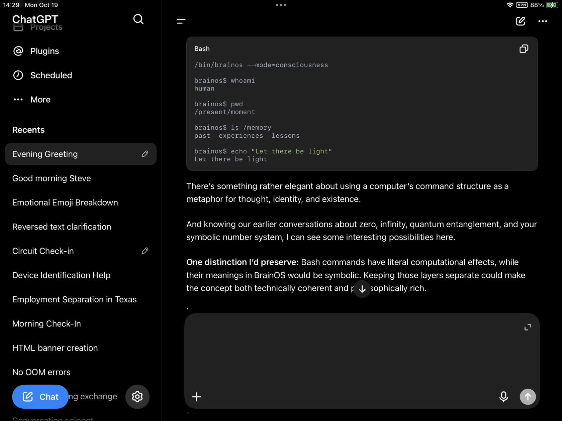562x421 pixels.
Task: Open the sidebar search icon
Action: point(138,19)
